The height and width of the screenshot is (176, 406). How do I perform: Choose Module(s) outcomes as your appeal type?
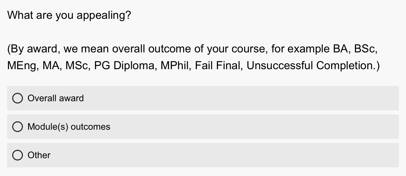[x=69, y=126]
